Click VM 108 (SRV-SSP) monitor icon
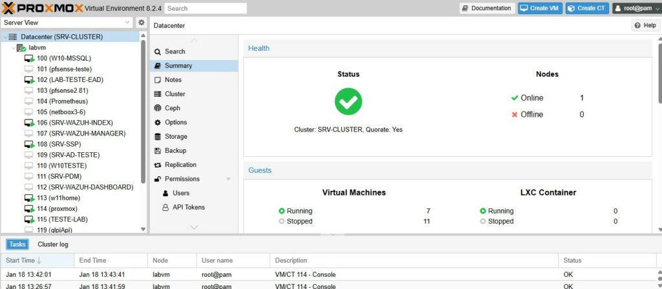This screenshot has width=662, height=289. (29, 144)
